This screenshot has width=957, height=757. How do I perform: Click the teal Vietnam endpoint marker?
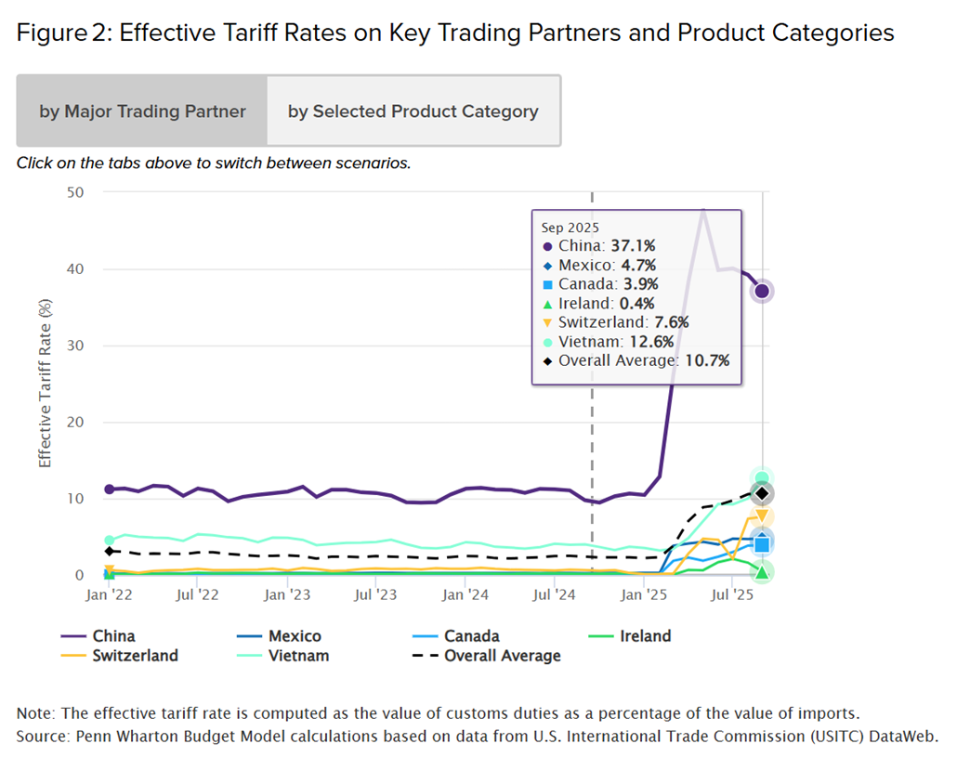[x=762, y=478]
